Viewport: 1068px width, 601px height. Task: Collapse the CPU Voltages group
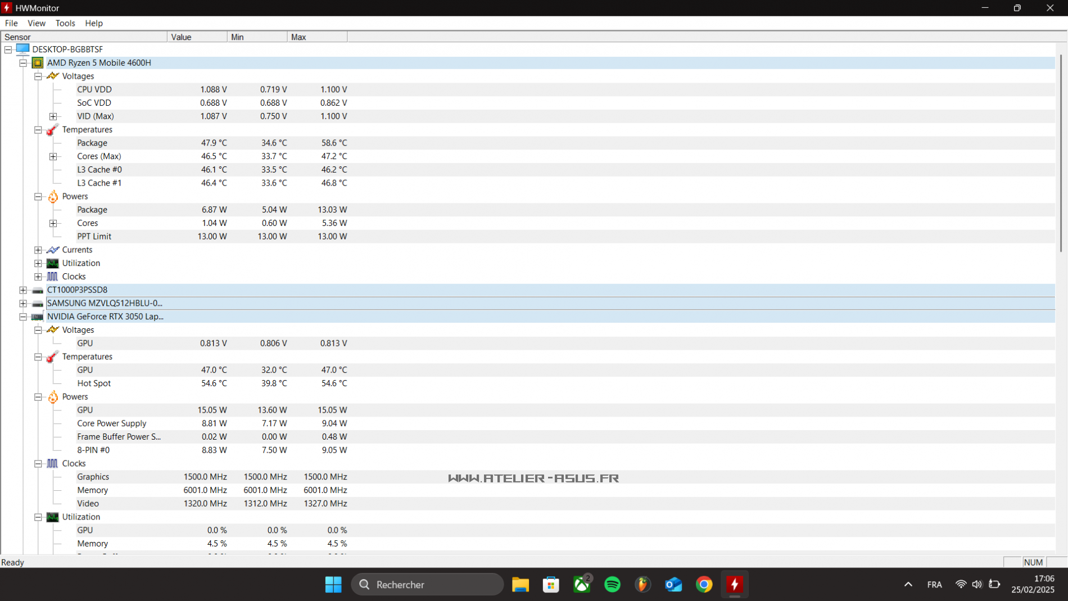(38, 76)
